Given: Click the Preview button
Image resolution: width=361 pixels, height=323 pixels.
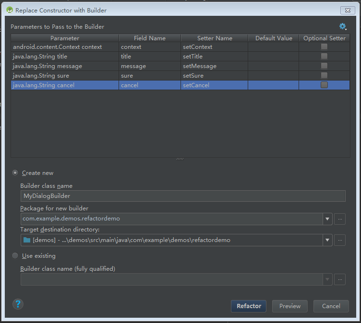Looking at the screenshot, I should 290,306.
